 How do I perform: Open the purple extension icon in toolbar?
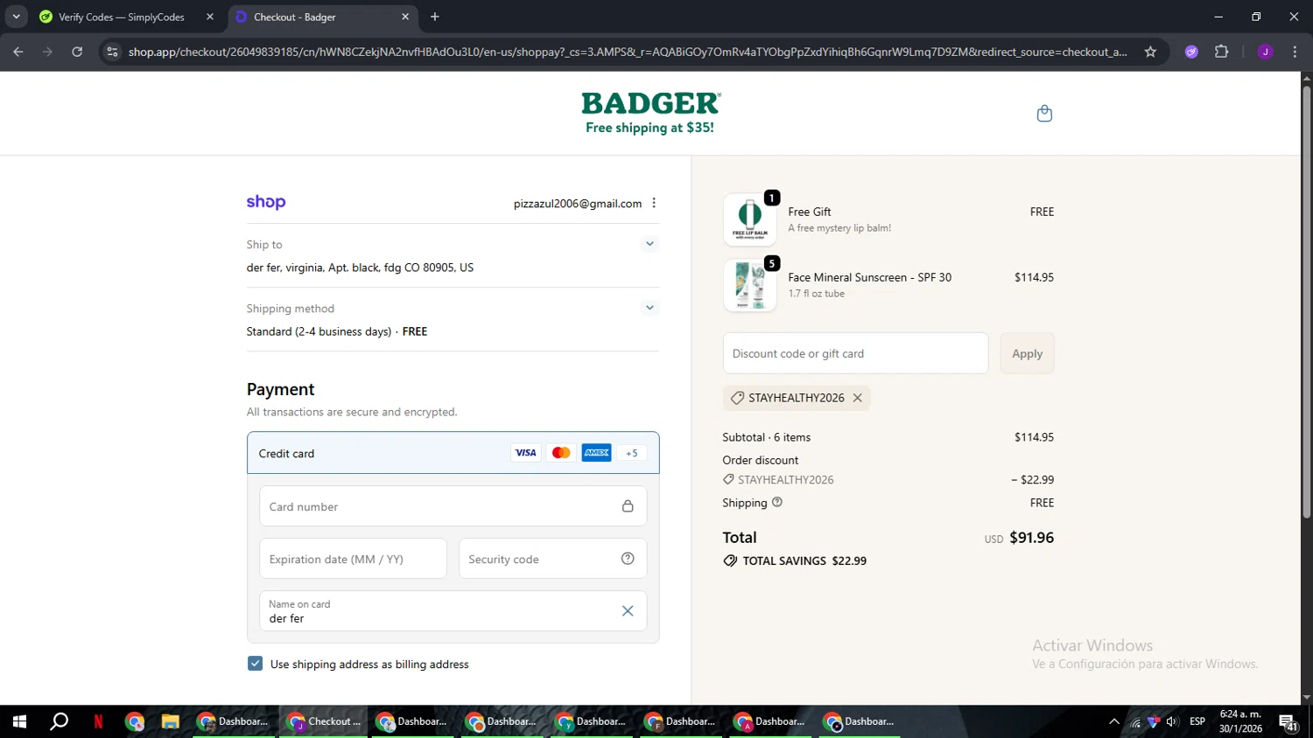[x=1191, y=52]
